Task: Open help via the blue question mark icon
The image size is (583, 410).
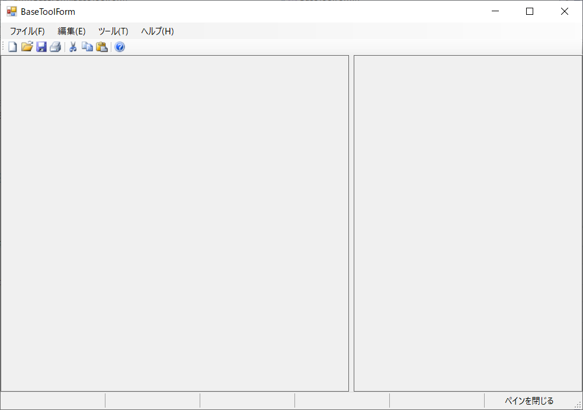Action: 120,47
